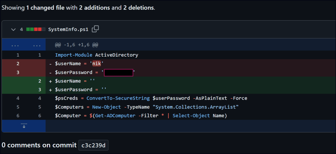Select old line number 2 of deleted userName

(x=18, y=64)
